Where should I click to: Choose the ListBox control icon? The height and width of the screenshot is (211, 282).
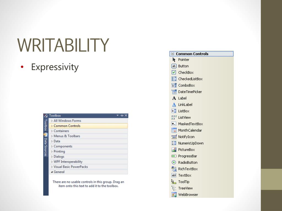click(x=174, y=111)
